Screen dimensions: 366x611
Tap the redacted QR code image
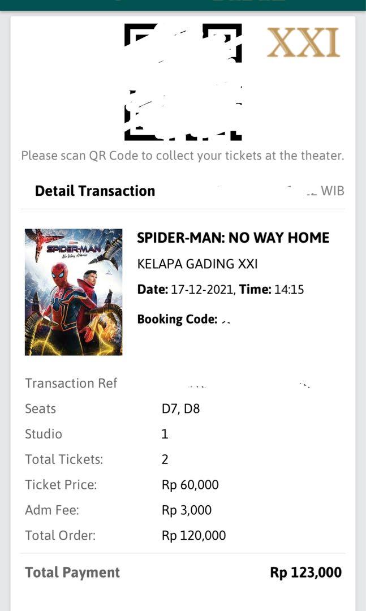(183, 82)
